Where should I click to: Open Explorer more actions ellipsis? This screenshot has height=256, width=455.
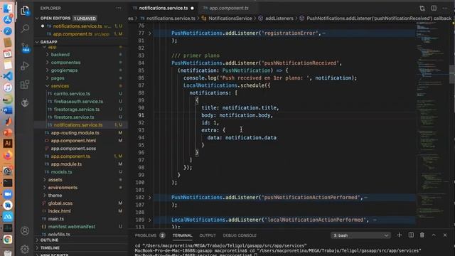[x=119, y=8]
